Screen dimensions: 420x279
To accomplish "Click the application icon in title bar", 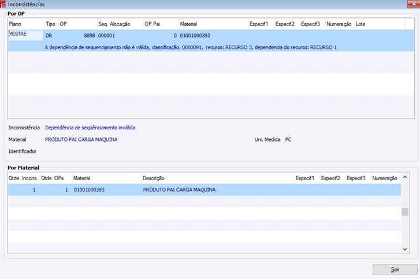I will [3, 4].
